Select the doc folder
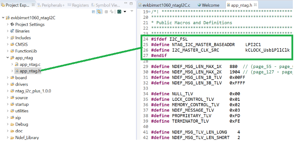The width and height of the screenshot is (295, 143). click(x=19, y=131)
